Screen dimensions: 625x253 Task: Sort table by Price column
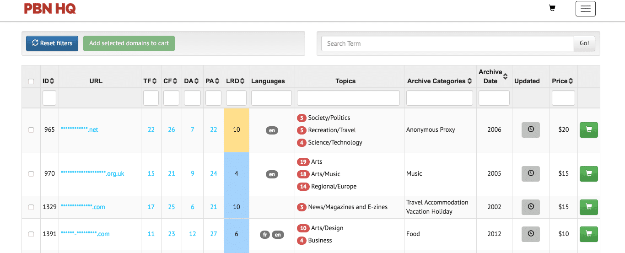point(562,81)
